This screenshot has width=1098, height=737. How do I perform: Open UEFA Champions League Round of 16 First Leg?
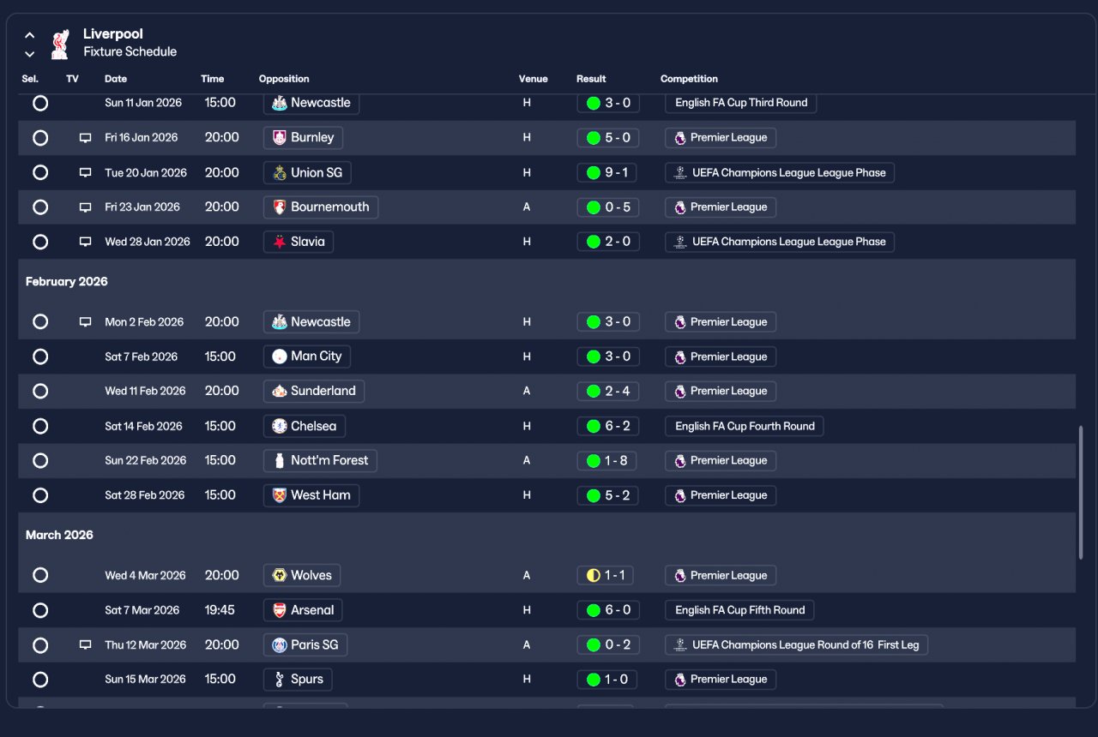pyautogui.click(x=796, y=644)
